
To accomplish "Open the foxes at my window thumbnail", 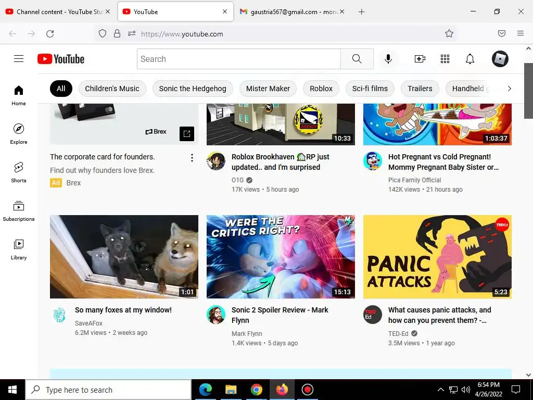I will 124,257.
